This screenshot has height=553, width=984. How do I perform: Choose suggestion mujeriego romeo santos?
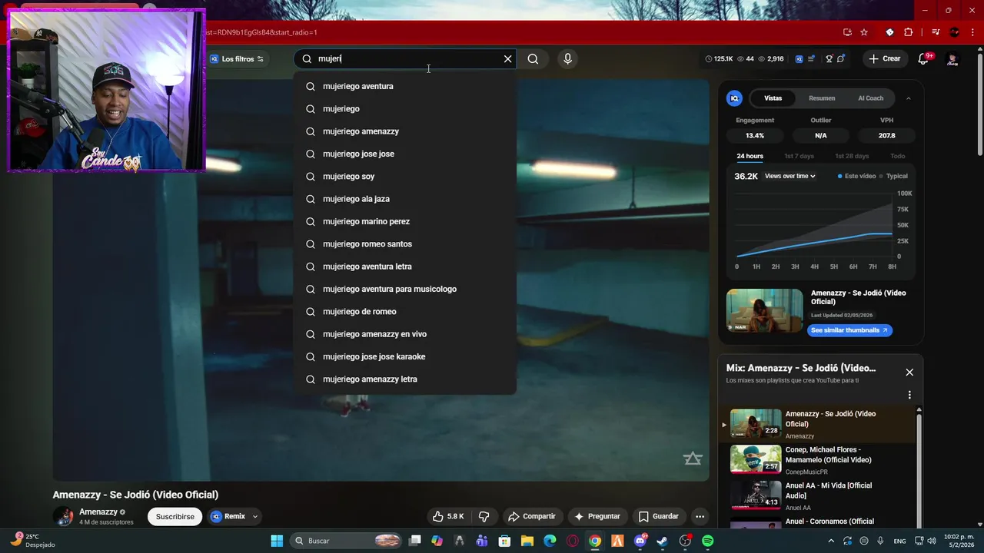pos(405,243)
